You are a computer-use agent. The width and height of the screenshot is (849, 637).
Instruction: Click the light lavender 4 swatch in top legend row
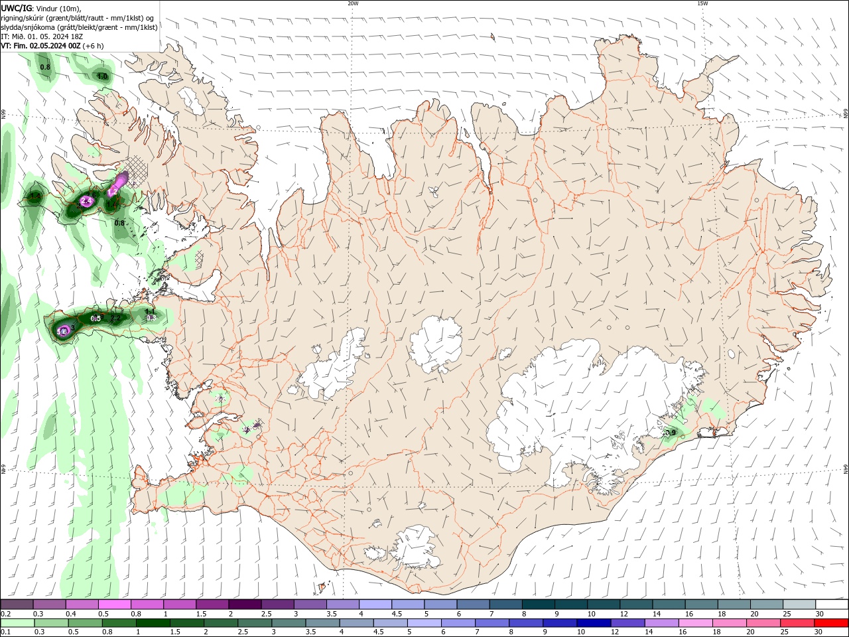coord(375,604)
